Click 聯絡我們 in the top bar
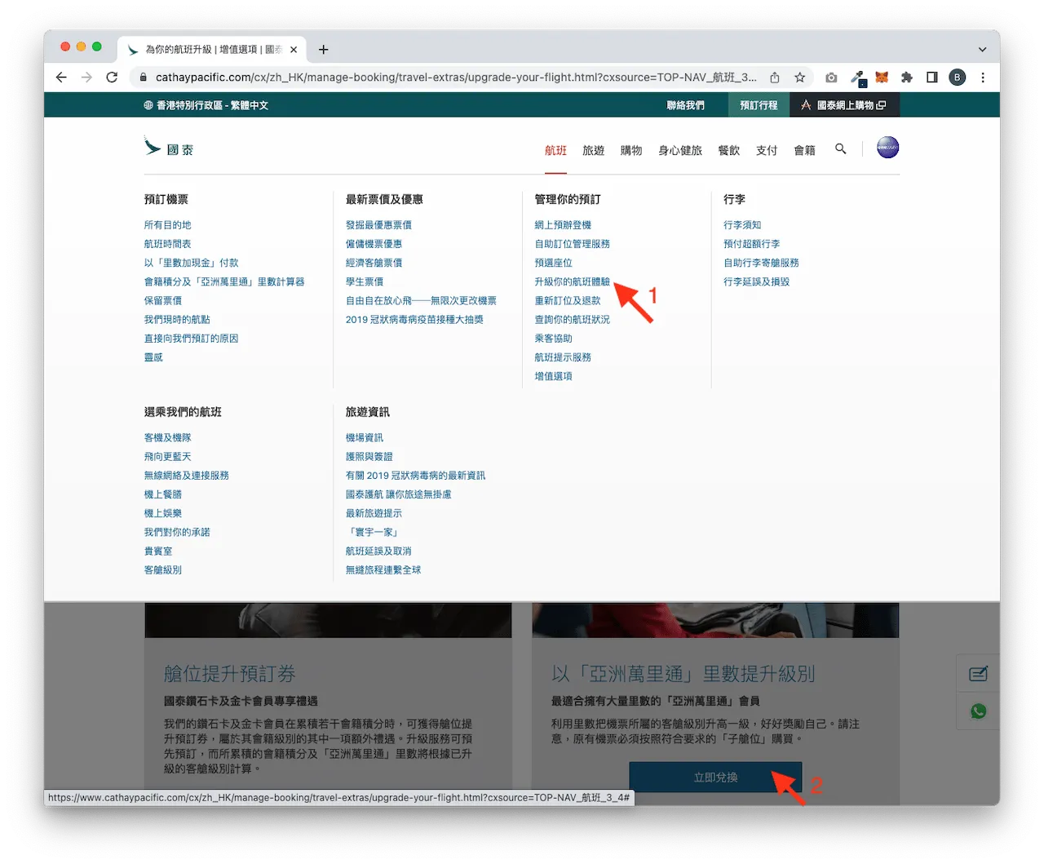The width and height of the screenshot is (1044, 864). tap(685, 105)
